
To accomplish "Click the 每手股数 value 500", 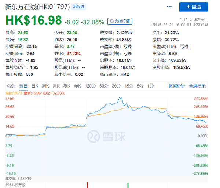I will click(x=29, y=74).
